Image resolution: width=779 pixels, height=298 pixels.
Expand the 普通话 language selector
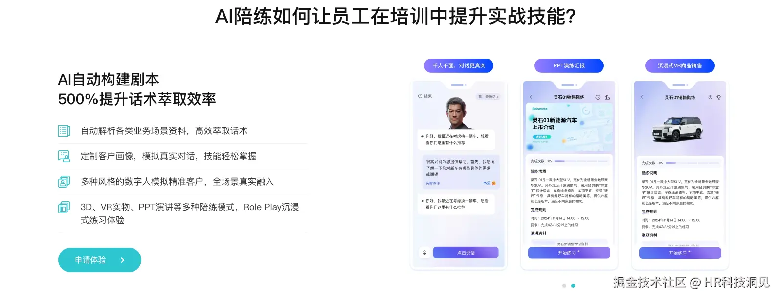(489, 97)
